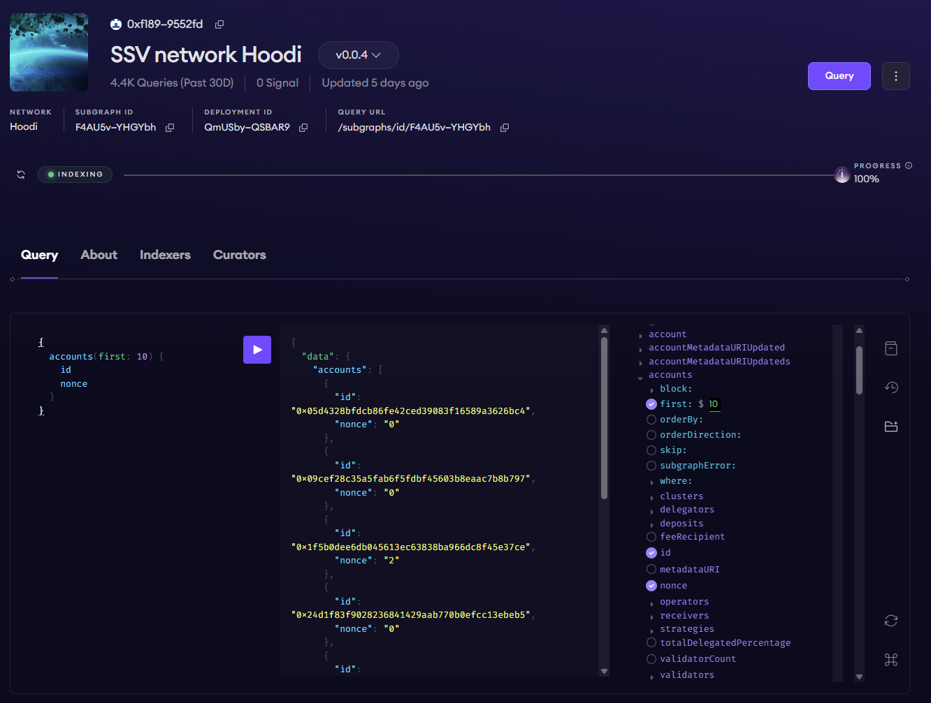Check the metadataURI field
931x703 pixels.
click(651, 570)
